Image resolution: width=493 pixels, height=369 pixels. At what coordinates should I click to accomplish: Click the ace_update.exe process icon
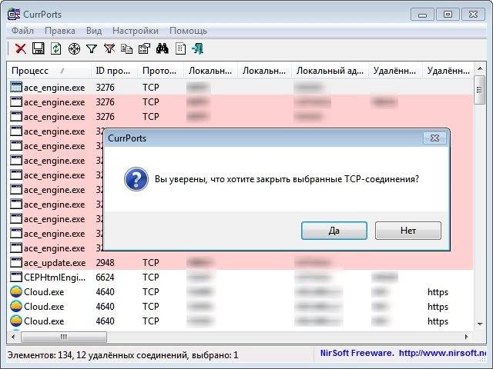16,262
